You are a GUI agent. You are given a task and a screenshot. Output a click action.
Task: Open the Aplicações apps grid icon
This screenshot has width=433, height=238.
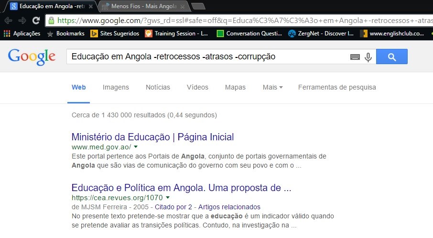(x=7, y=34)
